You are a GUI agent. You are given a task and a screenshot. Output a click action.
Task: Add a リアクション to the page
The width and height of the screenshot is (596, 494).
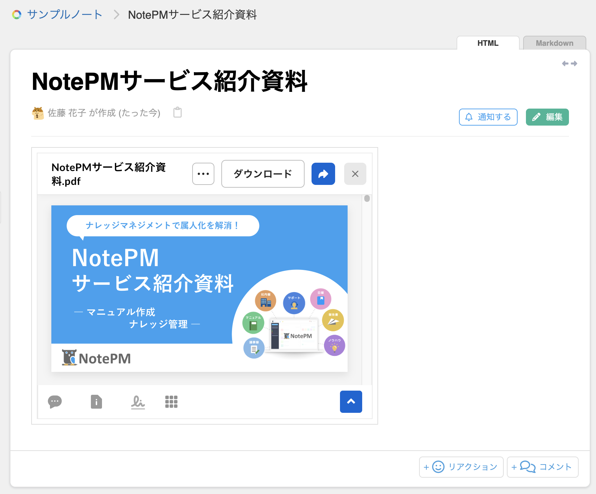click(461, 467)
